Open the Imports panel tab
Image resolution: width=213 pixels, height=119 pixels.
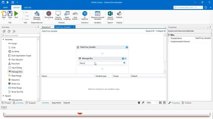[x=67, y=103]
